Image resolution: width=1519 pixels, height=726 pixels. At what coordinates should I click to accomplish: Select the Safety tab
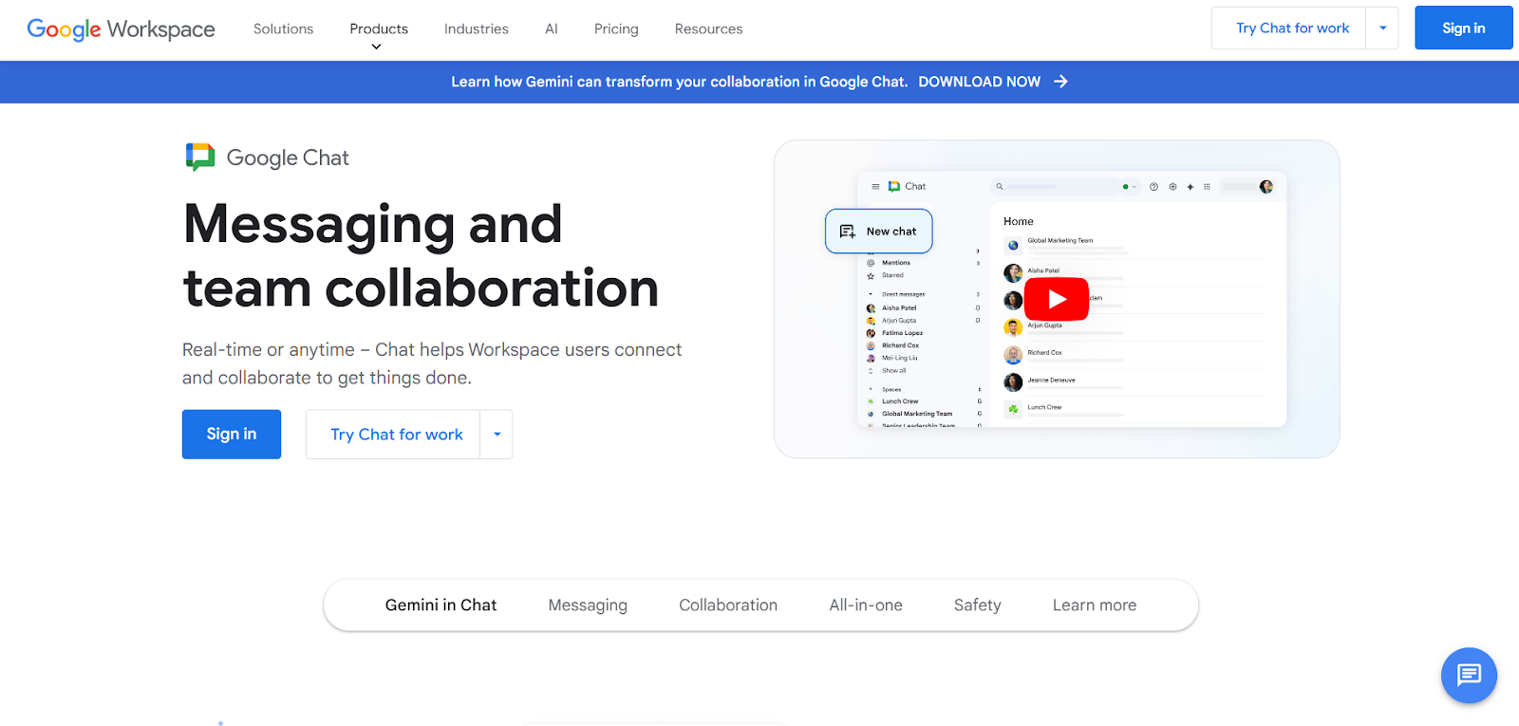[977, 605]
